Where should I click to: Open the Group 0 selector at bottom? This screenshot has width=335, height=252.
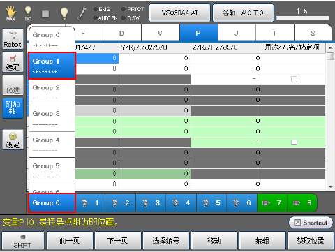tap(52, 203)
